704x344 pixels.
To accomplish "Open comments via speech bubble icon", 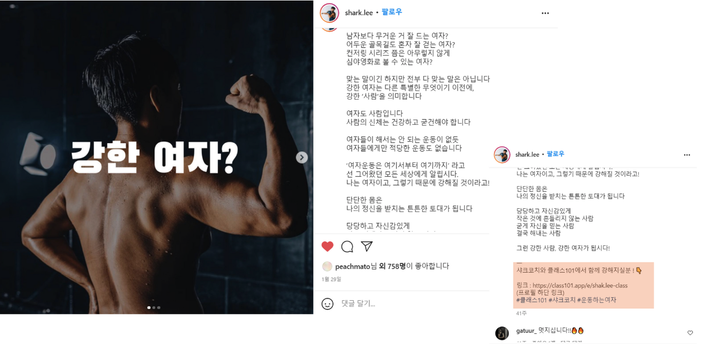I will coord(347,246).
